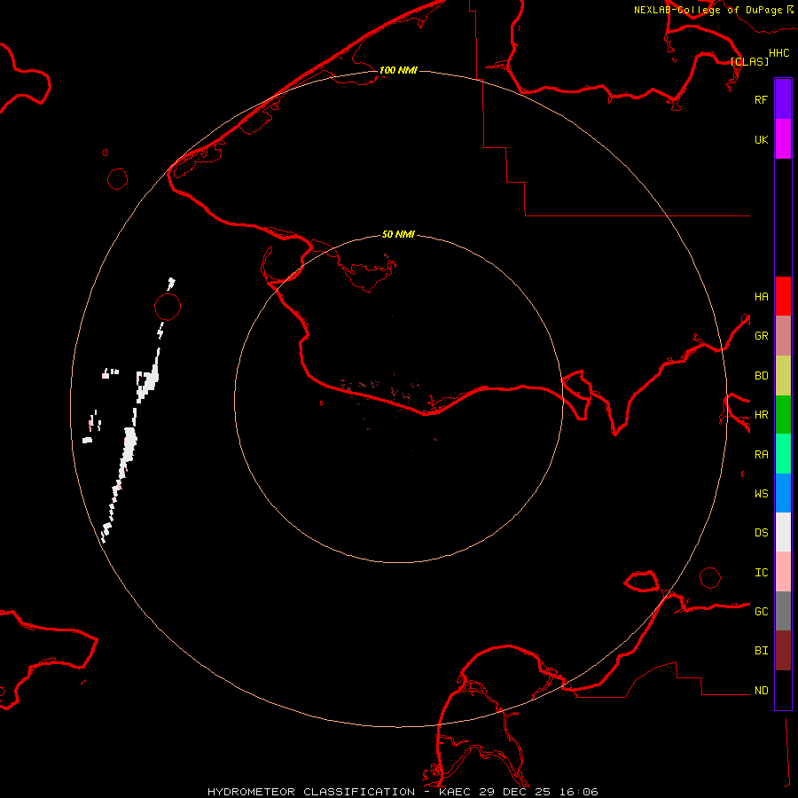
Task: Click the ND legend label
Action: pos(761,691)
